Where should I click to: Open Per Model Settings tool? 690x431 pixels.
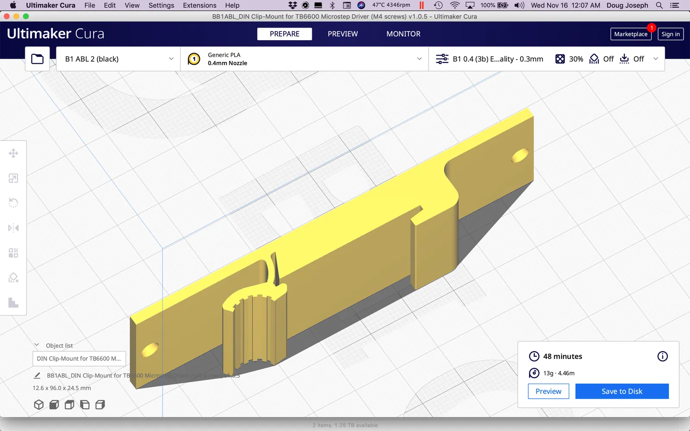(x=13, y=253)
